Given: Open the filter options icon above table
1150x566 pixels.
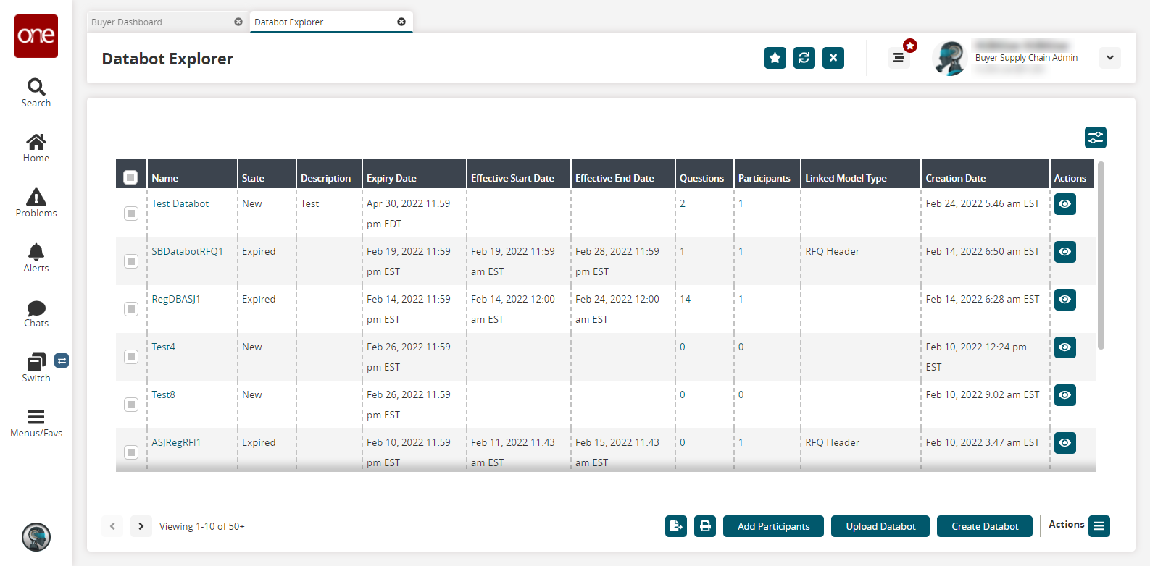Looking at the screenshot, I should tap(1095, 138).
